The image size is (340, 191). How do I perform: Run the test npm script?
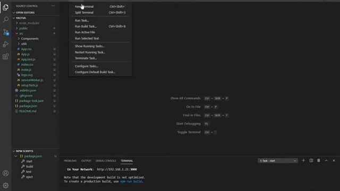tap(29, 172)
